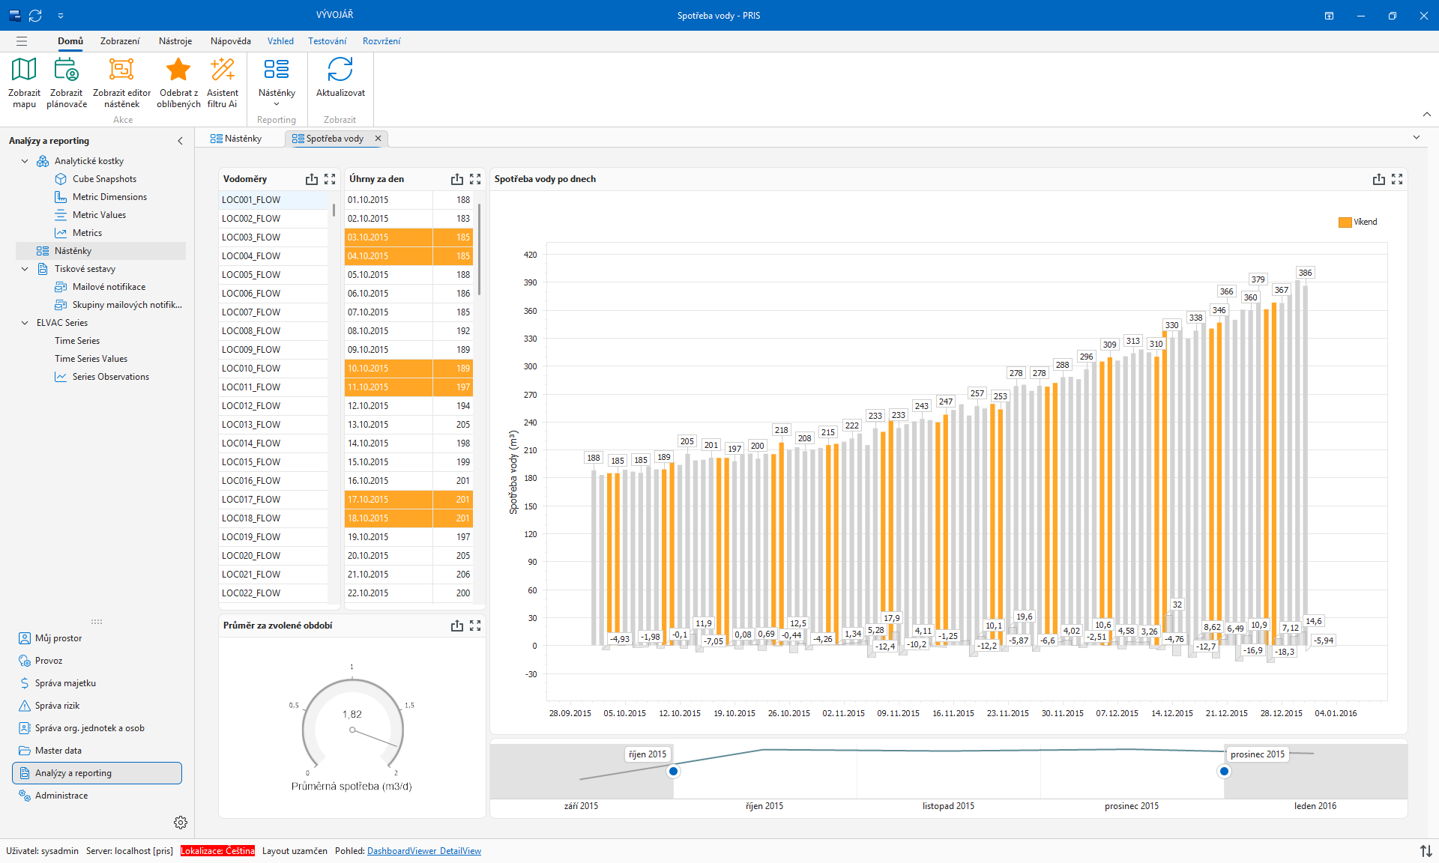Maximize Průměr za zvolené období panel
The height and width of the screenshot is (863, 1439).
(475, 626)
